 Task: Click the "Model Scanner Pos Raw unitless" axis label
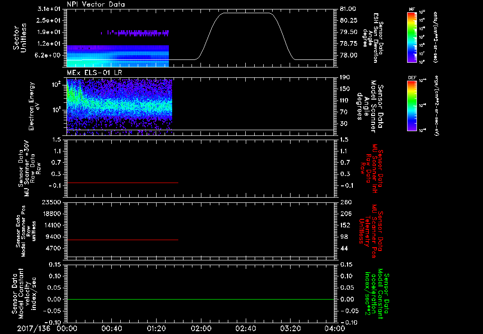coord(25,231)
